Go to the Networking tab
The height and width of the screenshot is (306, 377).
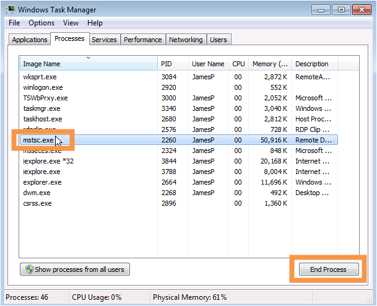pyautogui.click(x=186, y=40)
